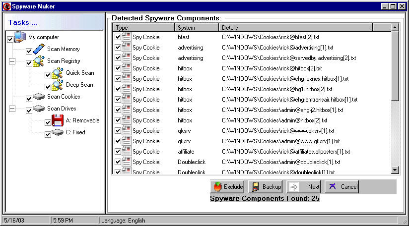
Task: Select the Deep Scan tree label
Action: click(x=79, y=85)
